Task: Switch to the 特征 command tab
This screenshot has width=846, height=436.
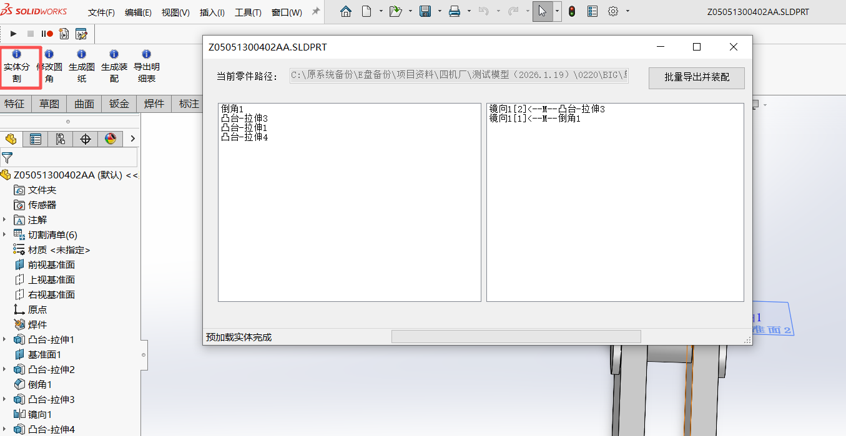Action: [14, 104]
